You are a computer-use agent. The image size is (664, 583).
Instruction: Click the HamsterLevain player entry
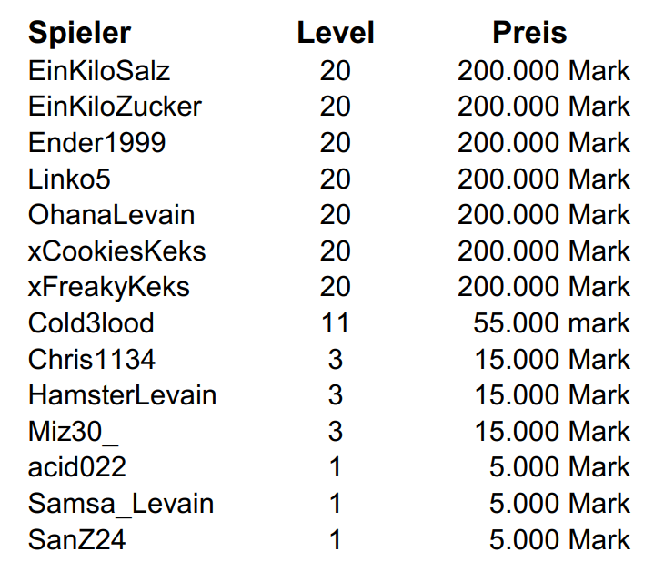122,395
